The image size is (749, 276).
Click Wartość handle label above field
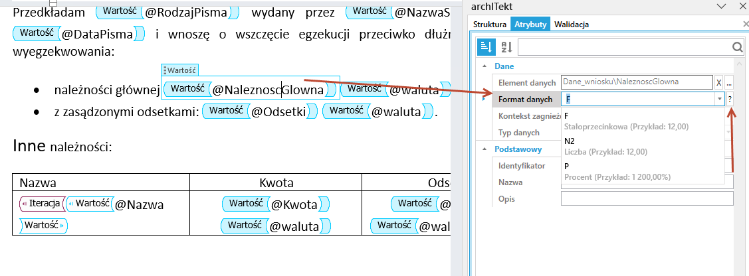coord(180,70)
